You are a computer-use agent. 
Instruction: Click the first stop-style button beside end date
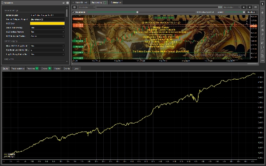pos(244,7)
